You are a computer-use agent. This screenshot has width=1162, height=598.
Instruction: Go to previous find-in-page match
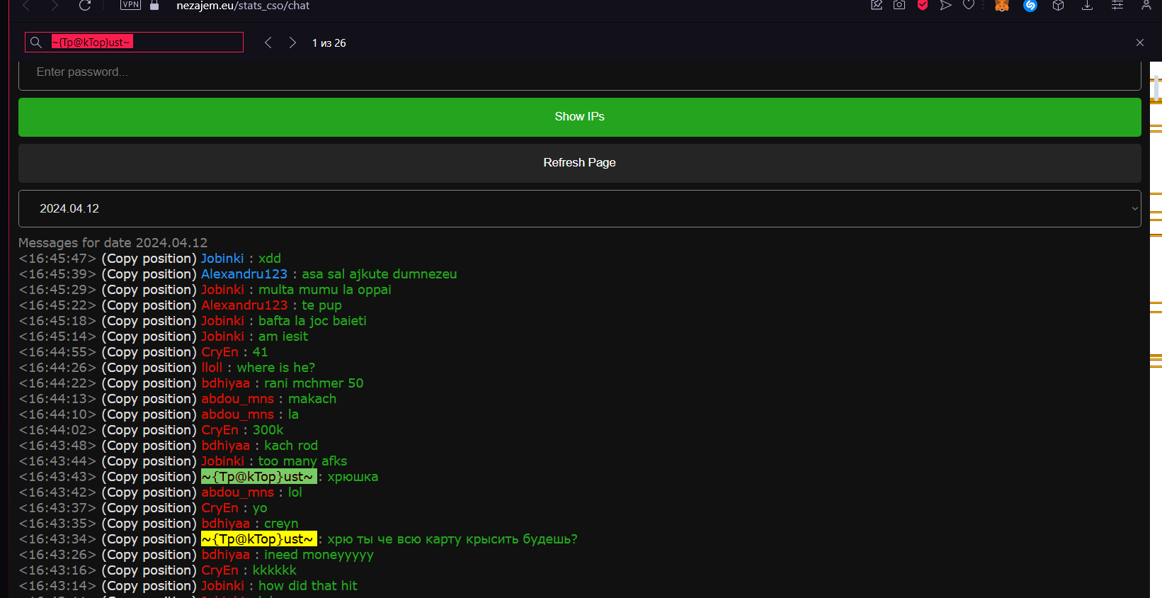[268, 43]
